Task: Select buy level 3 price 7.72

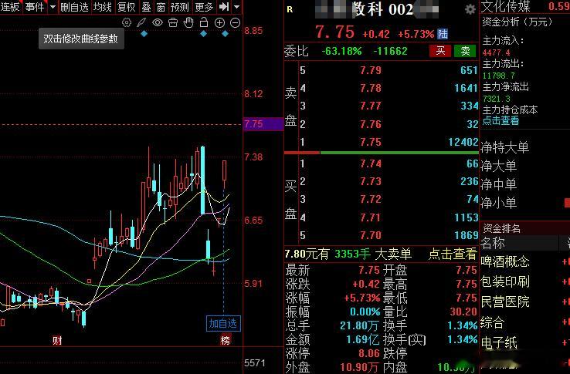Action: [371, 199]
